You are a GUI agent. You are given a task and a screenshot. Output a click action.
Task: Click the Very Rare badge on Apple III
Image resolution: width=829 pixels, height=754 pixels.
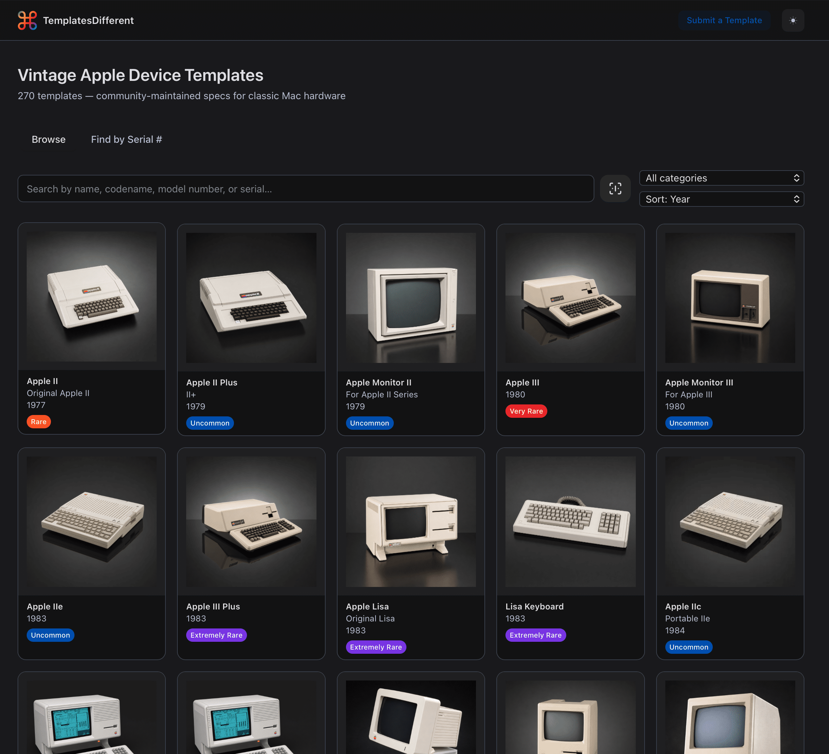[x=526, y=411]
